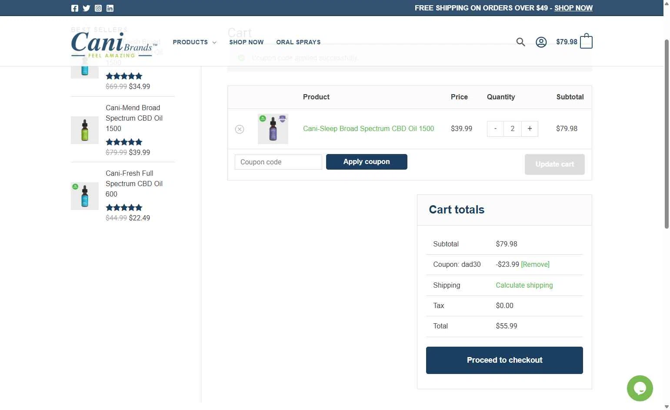Viewport: 670px width, 410px height.
Task: Open the Instagram social icon
Action: coord(98,8)
